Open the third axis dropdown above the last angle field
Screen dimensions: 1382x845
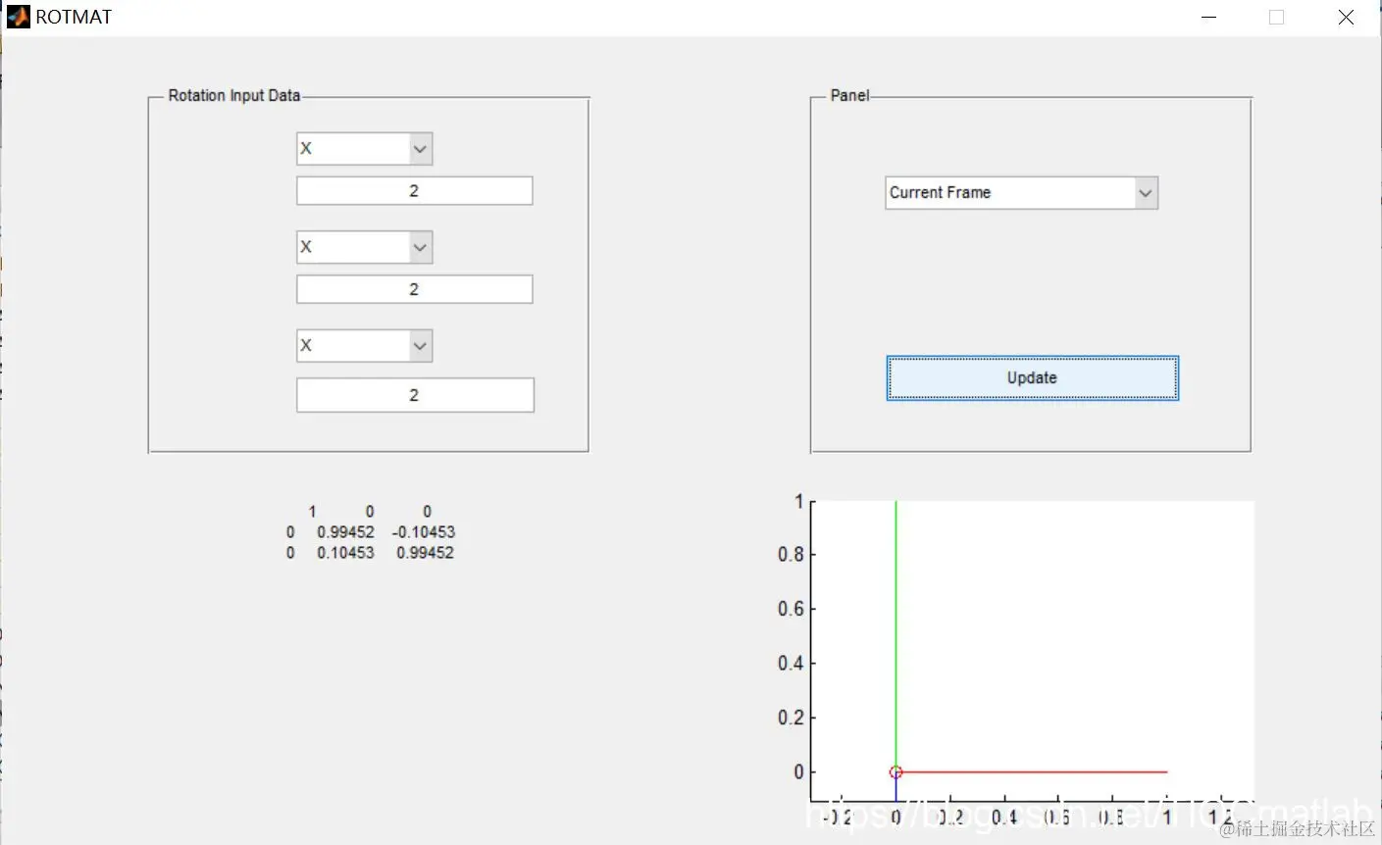coord(364,346)
